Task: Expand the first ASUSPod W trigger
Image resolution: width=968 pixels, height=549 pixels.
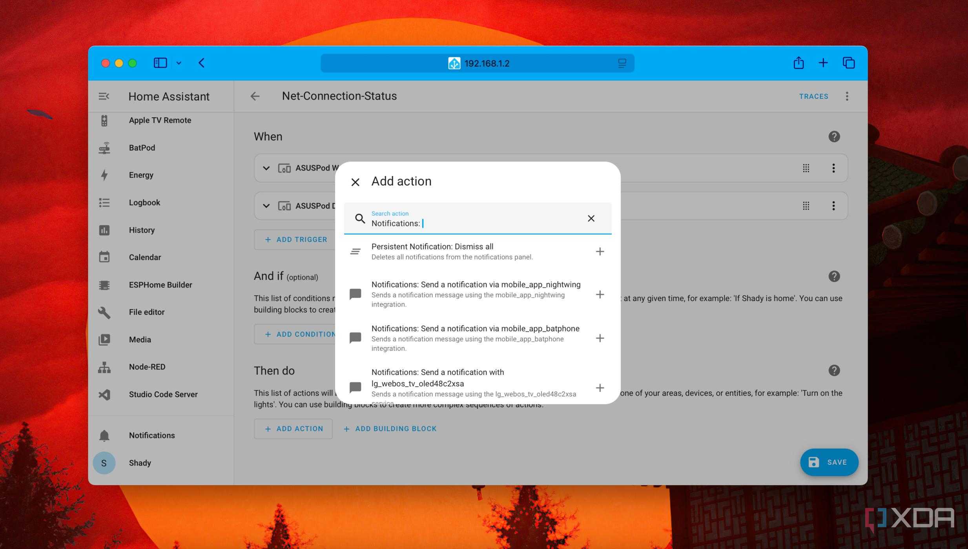Action: [266, 168]
